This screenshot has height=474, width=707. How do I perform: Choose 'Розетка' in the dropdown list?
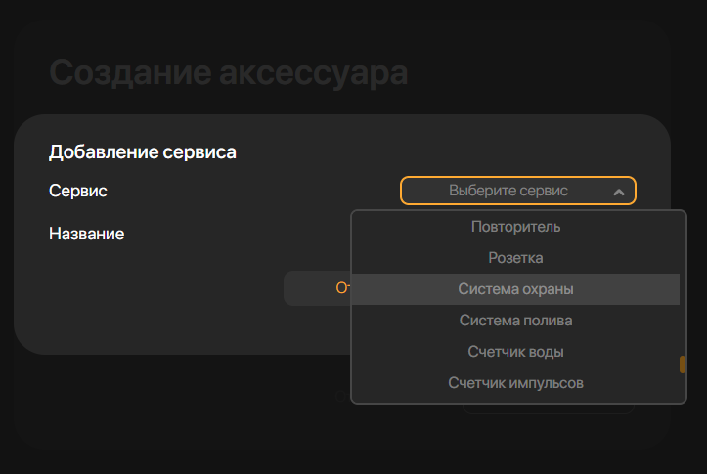click(515, 258)
